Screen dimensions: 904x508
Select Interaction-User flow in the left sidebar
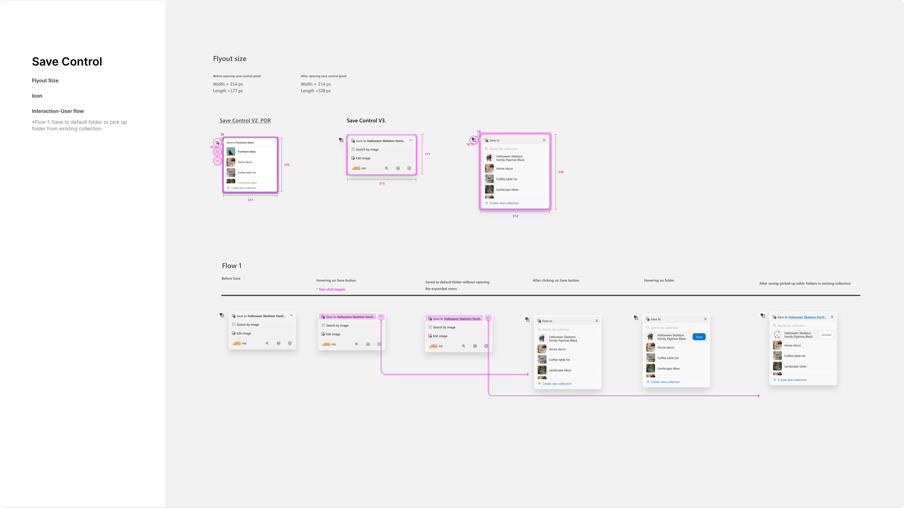pos(58,111)
